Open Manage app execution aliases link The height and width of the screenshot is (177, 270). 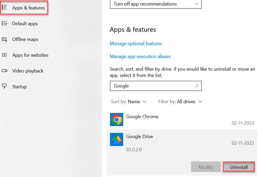coord(140,57)
